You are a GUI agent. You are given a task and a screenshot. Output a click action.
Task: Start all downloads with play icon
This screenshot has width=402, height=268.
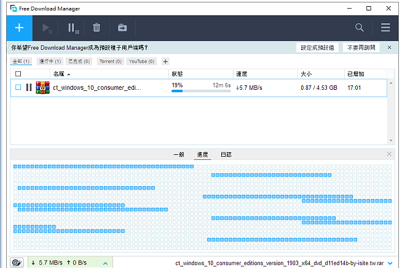[47, 28]
